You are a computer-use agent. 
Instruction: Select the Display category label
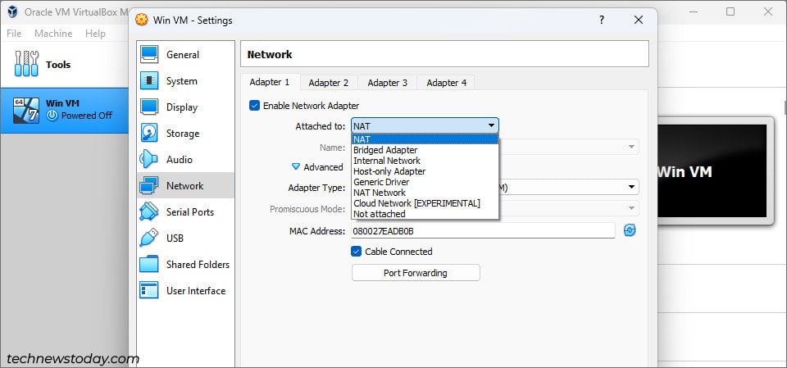click(x=182, y=107)
